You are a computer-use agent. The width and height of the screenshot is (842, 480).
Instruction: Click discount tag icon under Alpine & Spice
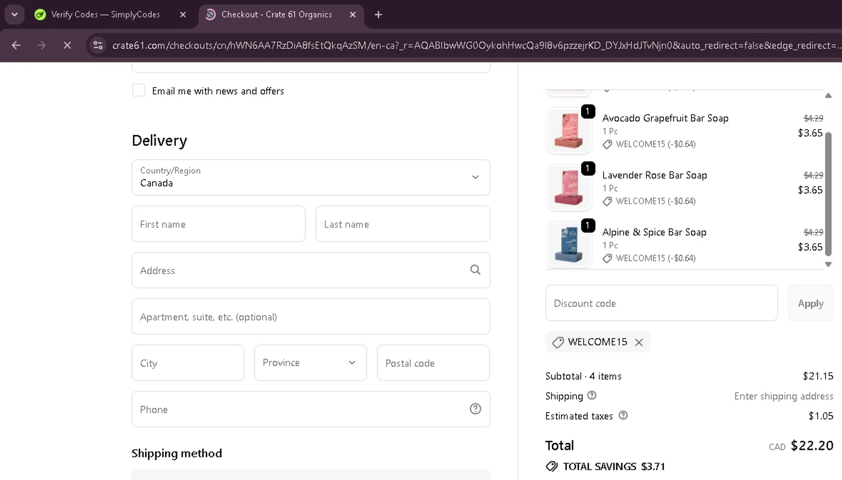[607, 259]
